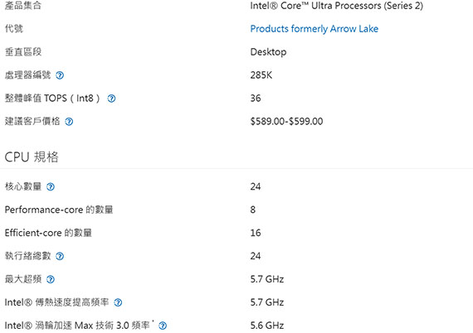Image resolution: width=473 pixels, height=333 pixels.
Task: Click the 垂直區段 row label
Action: click(x=23, y=52)
